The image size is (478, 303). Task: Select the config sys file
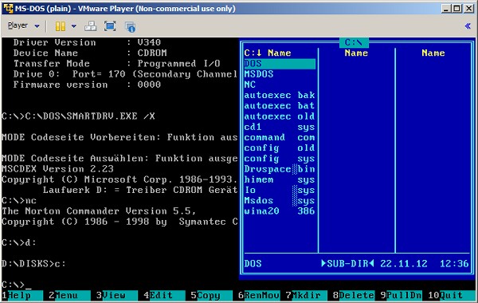[x=280, y=159]
